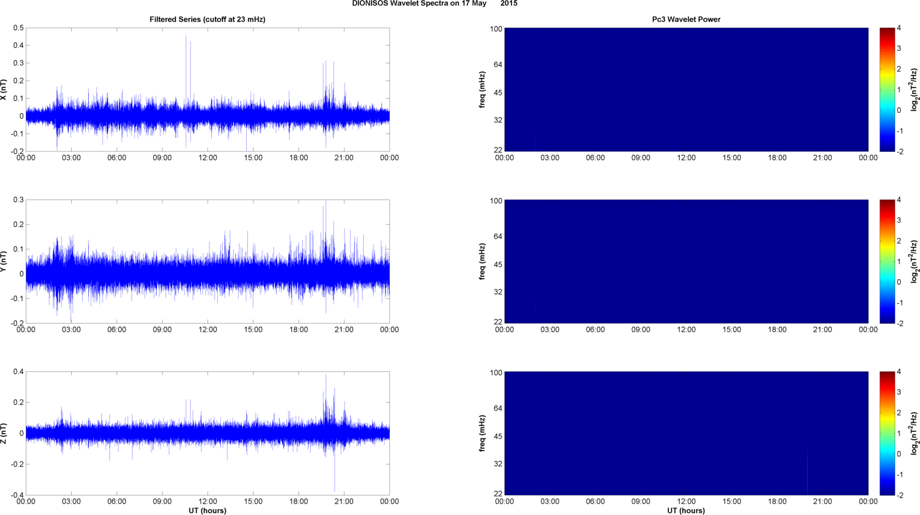This screenshot has height=515, width=920.
Task: Click the log2(nT²/Hz) label on the X spectrogram color bar
Action: 914,90
